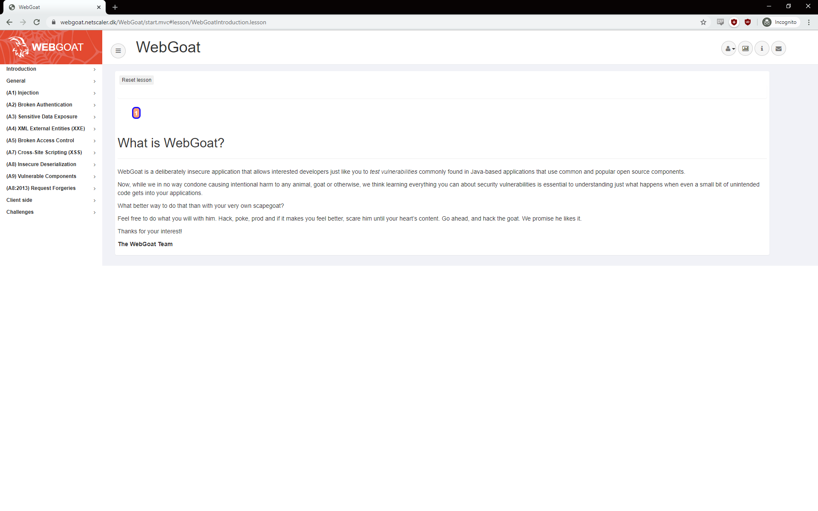The height and width of the screenshot is (511, 818).
Task: Expand (A7) Cross-Site Scripting (XSS) category
Action: tap(51, 152)
